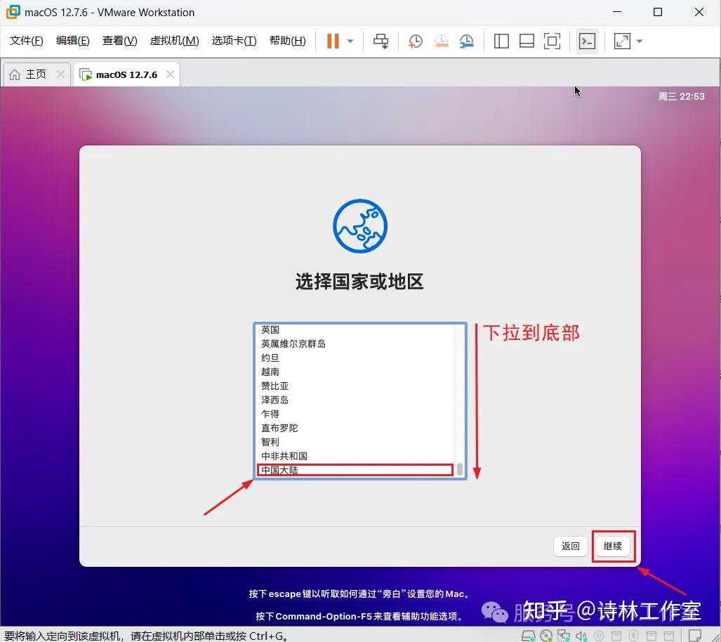This screenshot has height=642, width=721.
Task: Open the power options dropdown arrow
Action: pos(350,41)
